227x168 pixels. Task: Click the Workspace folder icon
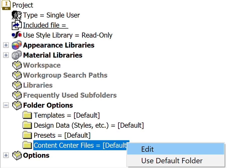(17, 65)
